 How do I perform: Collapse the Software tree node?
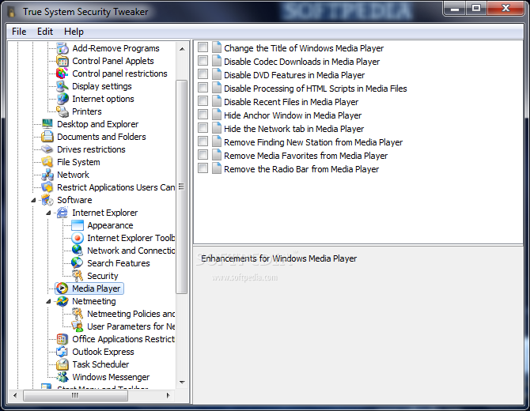coord(33,200)
